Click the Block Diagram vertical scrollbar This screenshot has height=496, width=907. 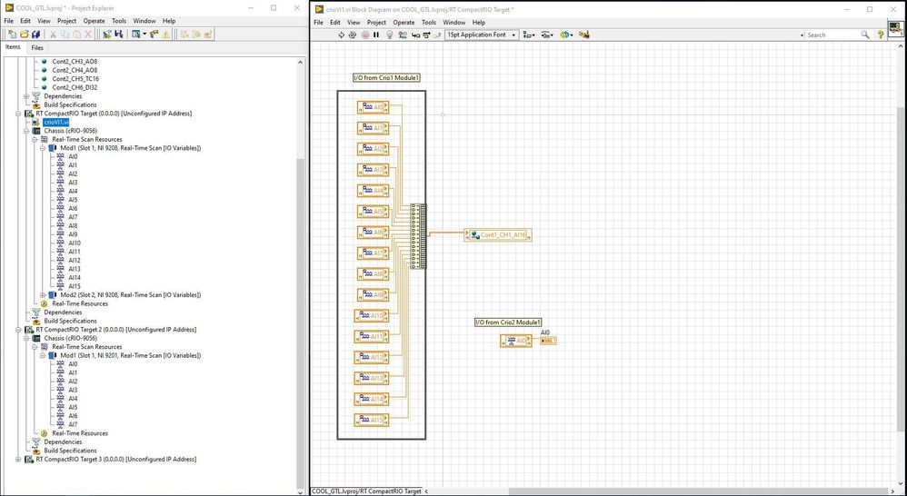(x=902, y=269)
